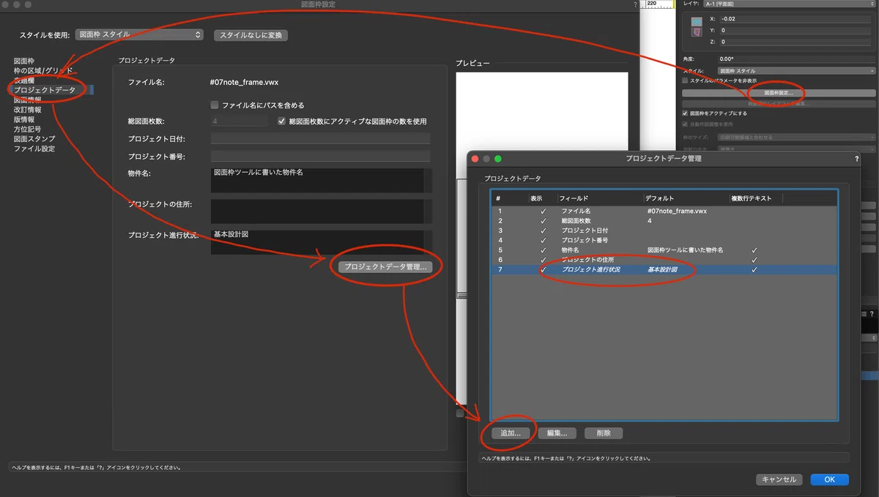The width and height of the screenshot is (879, 497).
Task: Click プロジェクト番号 input field
Action: coord(320,156)
